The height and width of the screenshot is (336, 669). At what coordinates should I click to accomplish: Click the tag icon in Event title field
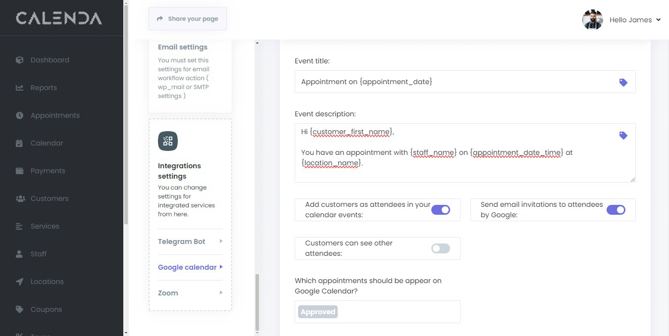click(623, 82)
